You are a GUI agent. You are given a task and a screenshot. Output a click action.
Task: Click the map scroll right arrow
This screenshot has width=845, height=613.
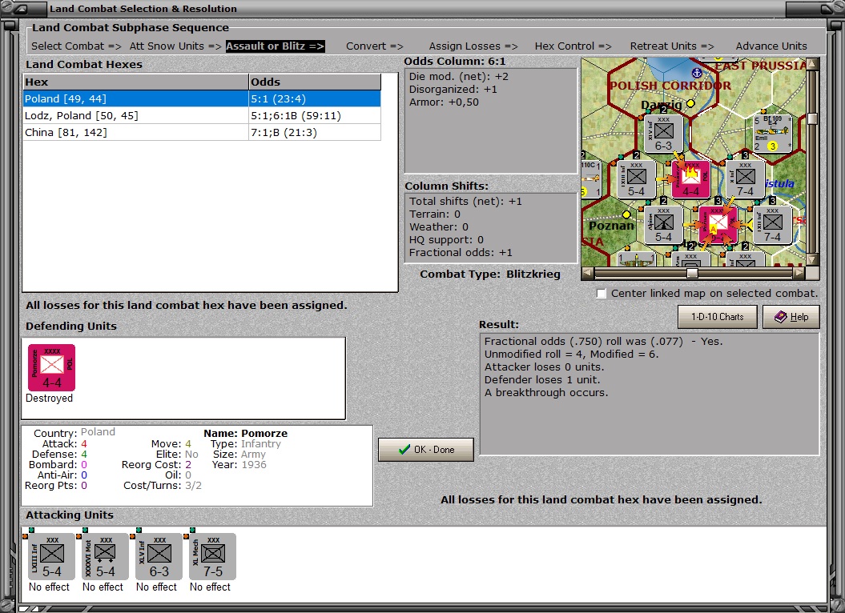(x=799, y=273)
